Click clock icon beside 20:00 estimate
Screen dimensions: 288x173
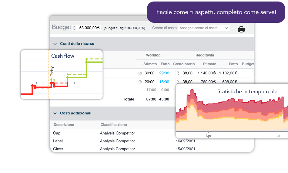pos(140,82)
